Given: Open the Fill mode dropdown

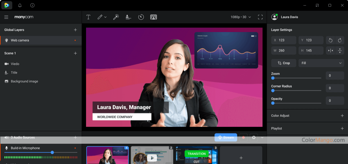Looking at the screenshot, I should tap(321, 63).
